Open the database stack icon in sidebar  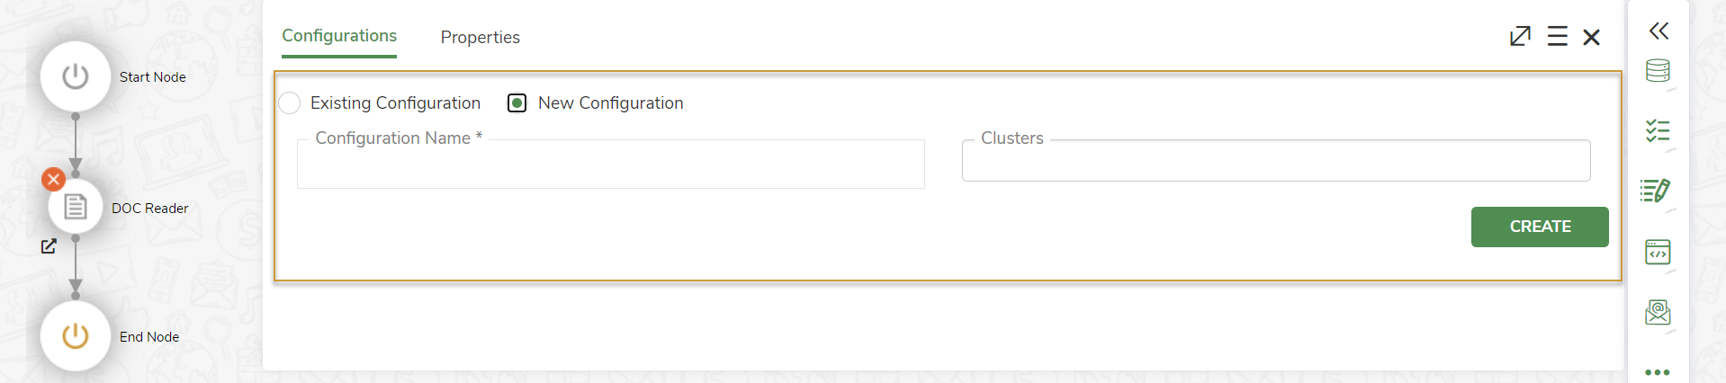tap(1658, 71)
